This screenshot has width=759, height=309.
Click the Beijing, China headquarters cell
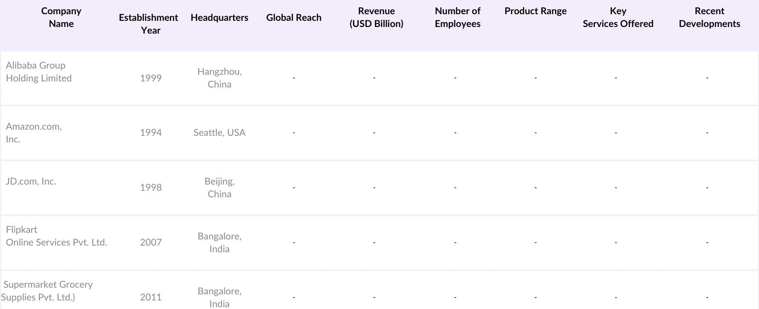220,188
